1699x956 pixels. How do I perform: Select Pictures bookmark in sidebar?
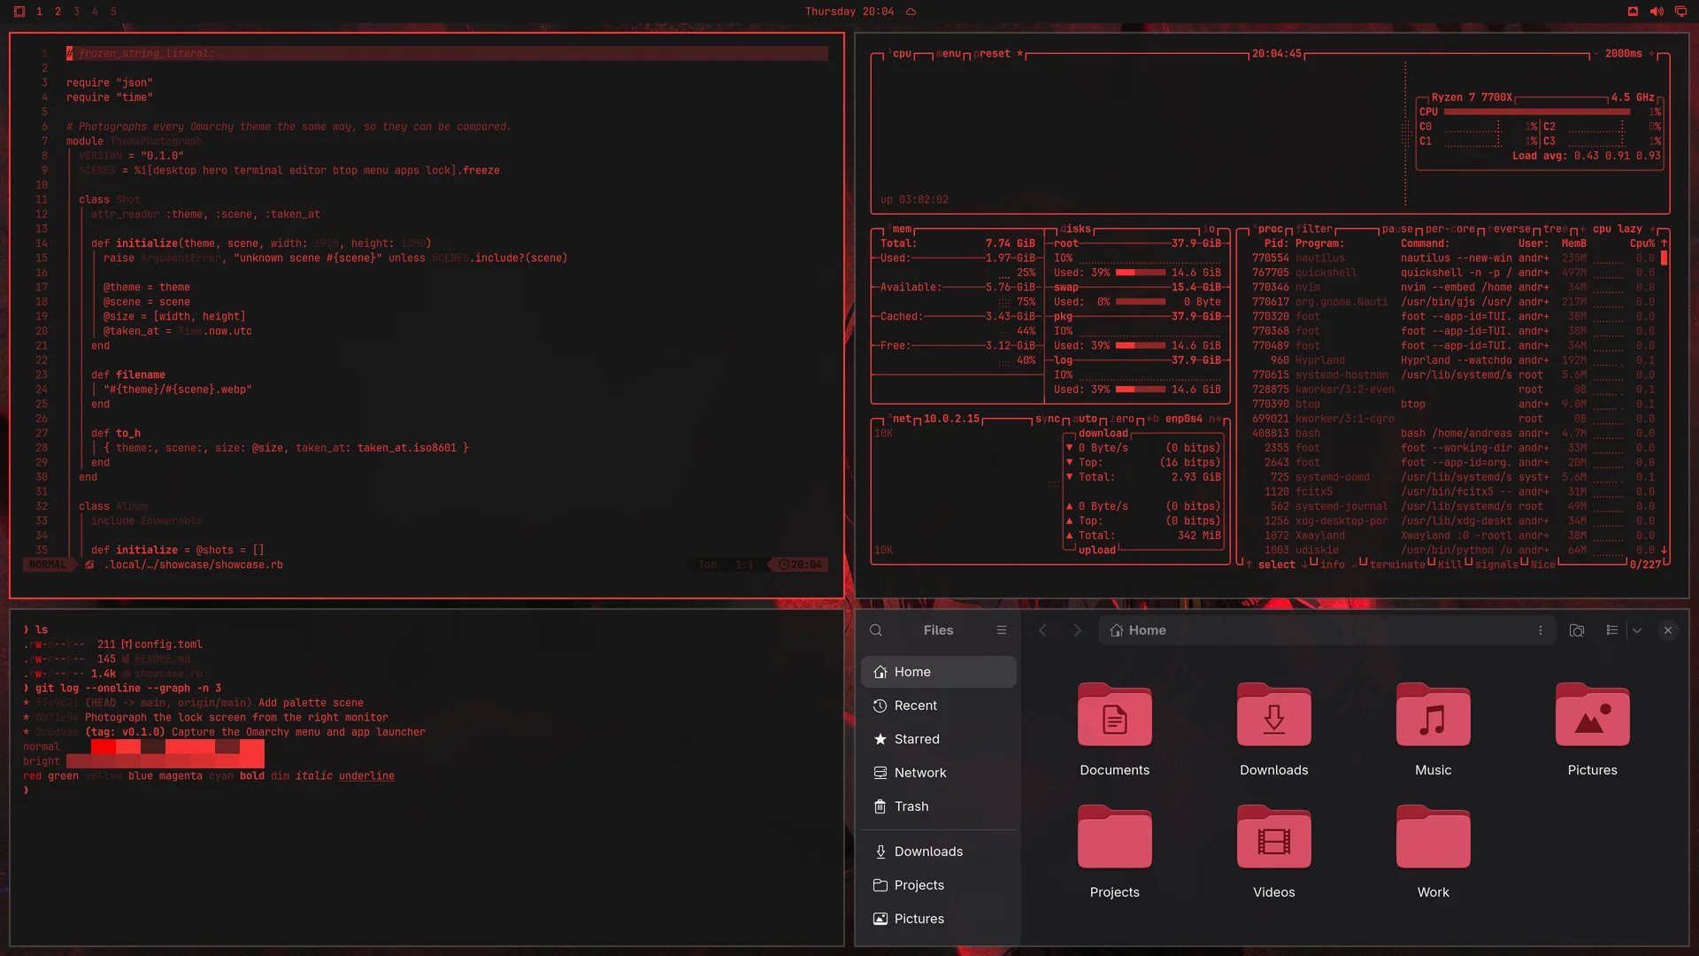(938, 919)
